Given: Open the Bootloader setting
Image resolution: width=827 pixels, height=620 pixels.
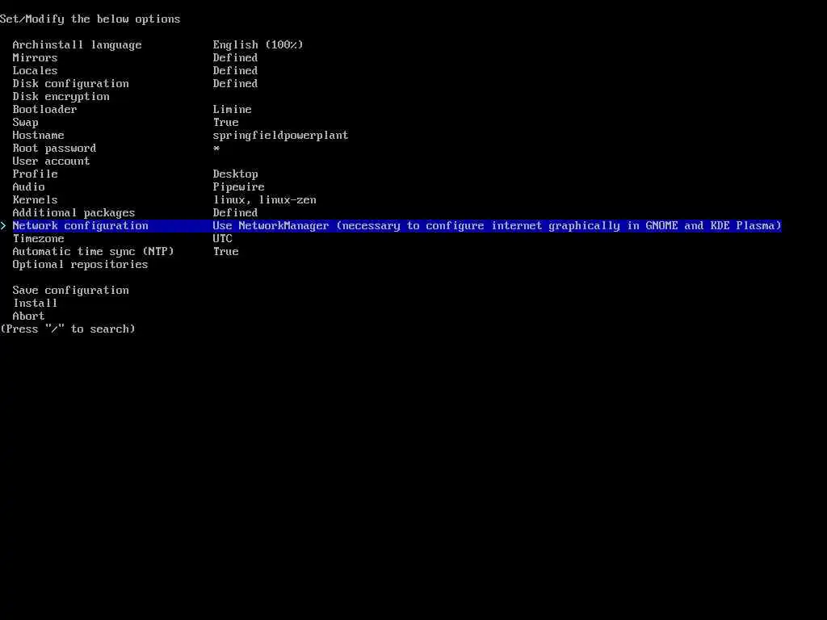Looking at the screenshot, I should point(45,109).
